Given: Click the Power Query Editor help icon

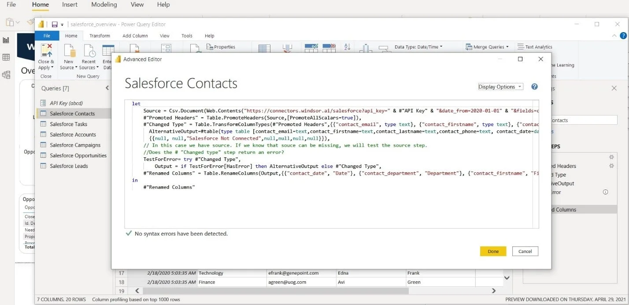Looking at the screenshot, I should (x=623, y=36).
